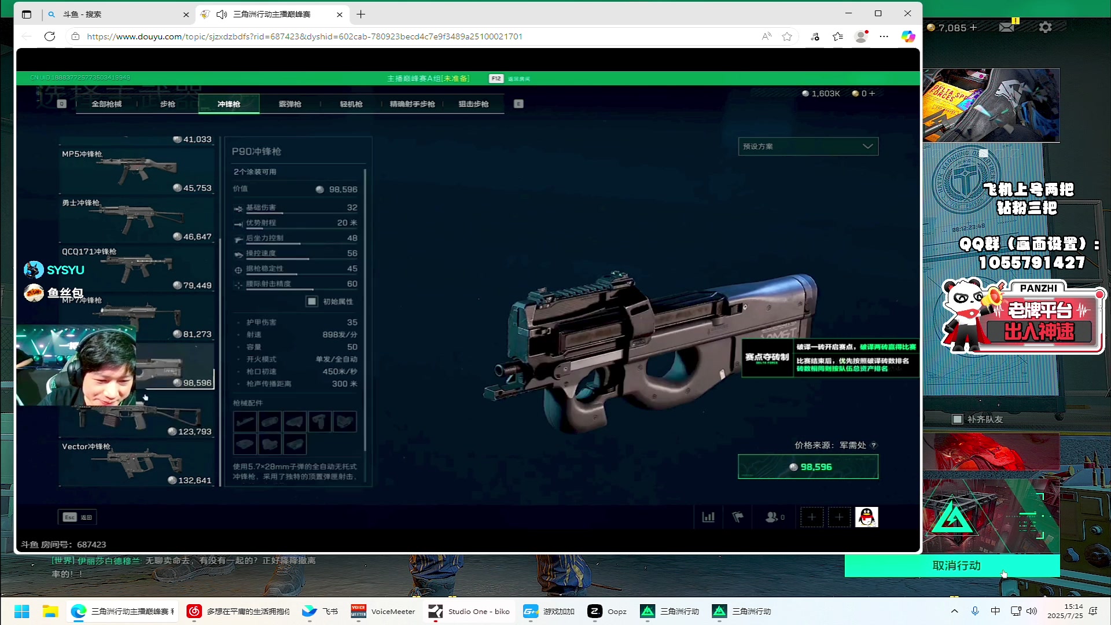Open File Explorer from taskbar
1111x625 pixels.
(50, 611)
